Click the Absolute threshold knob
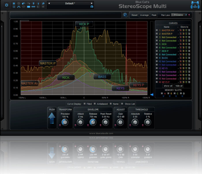 click(x=135, y=122)
